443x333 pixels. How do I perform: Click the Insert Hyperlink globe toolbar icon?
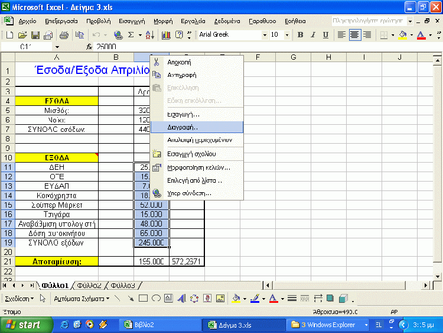(118, 35)
